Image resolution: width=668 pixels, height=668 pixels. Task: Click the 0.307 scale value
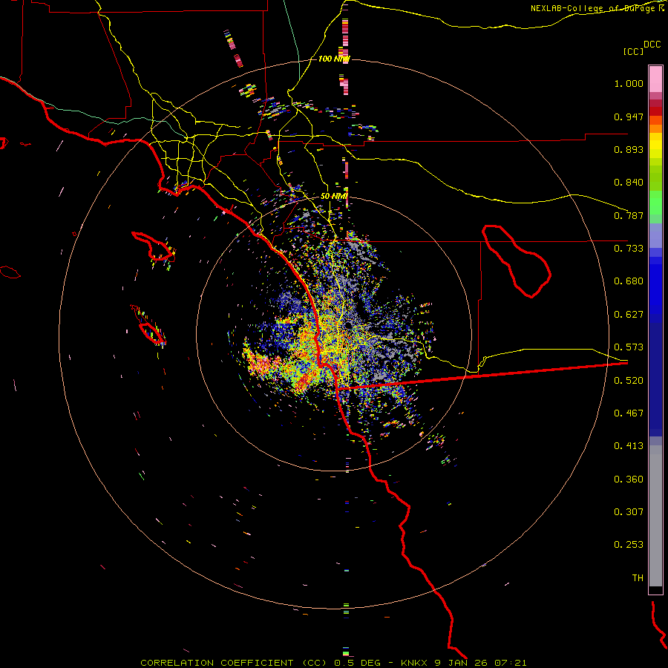point(629,512)
